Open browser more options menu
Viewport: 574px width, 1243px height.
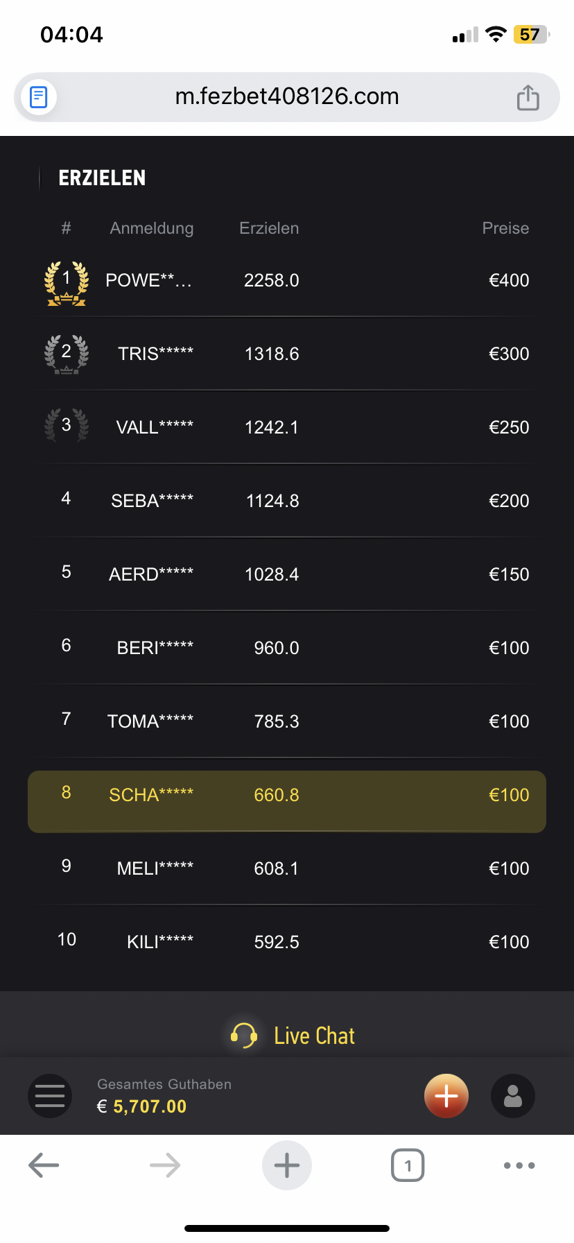click(519, 1165)
